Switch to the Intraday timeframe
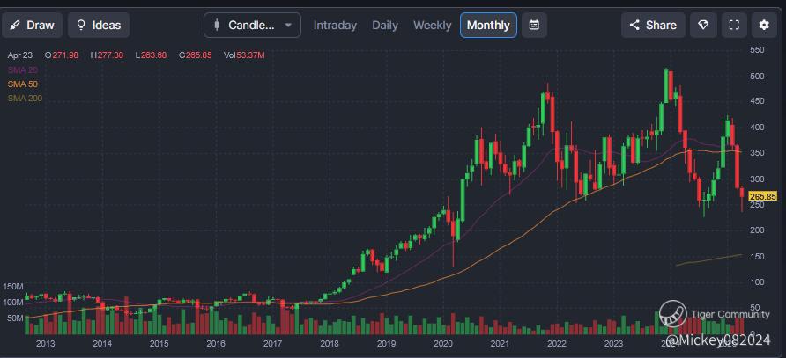The image size is (786, 358). 335,25
